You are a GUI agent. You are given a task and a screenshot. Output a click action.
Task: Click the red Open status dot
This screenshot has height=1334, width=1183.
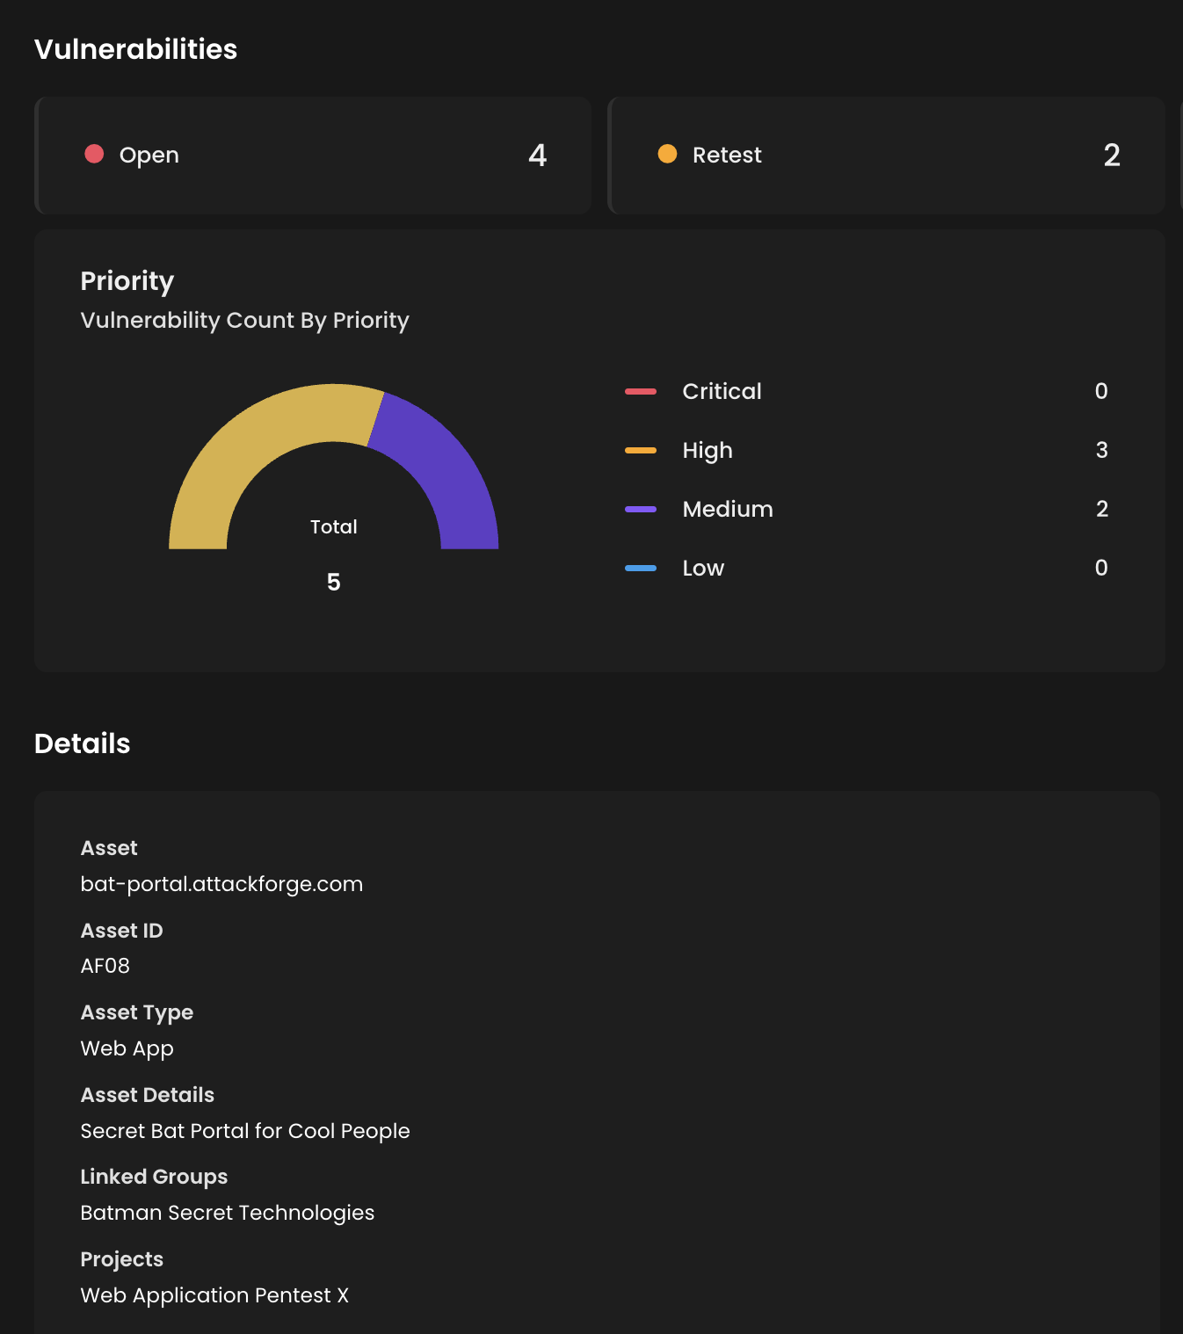coord(94,154)
